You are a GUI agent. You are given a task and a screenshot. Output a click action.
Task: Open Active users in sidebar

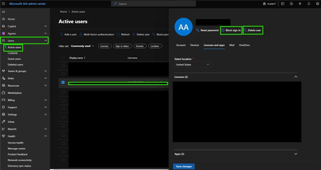[14, 47]
